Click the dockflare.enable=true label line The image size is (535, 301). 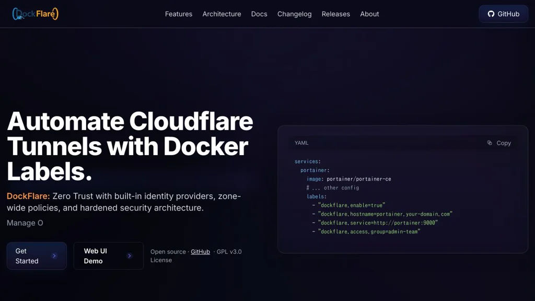(x=348, y=205)
